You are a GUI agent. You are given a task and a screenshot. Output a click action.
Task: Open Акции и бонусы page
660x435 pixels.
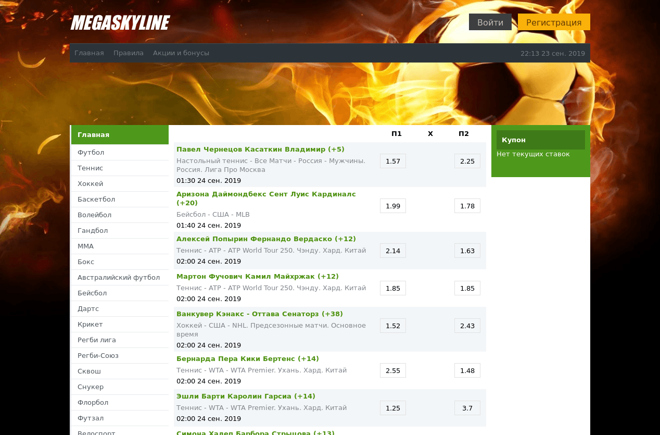coord(181,53)
